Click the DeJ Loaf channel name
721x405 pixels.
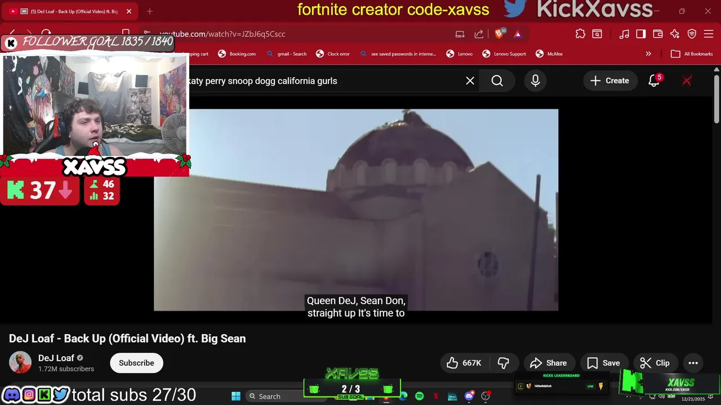pyautogui.click(x=56, y=358)
